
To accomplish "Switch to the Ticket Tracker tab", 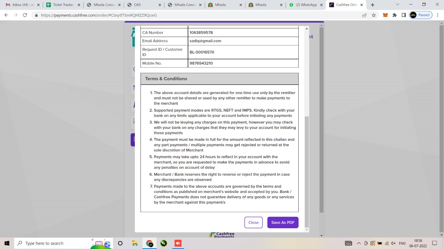I will point(63,5).
